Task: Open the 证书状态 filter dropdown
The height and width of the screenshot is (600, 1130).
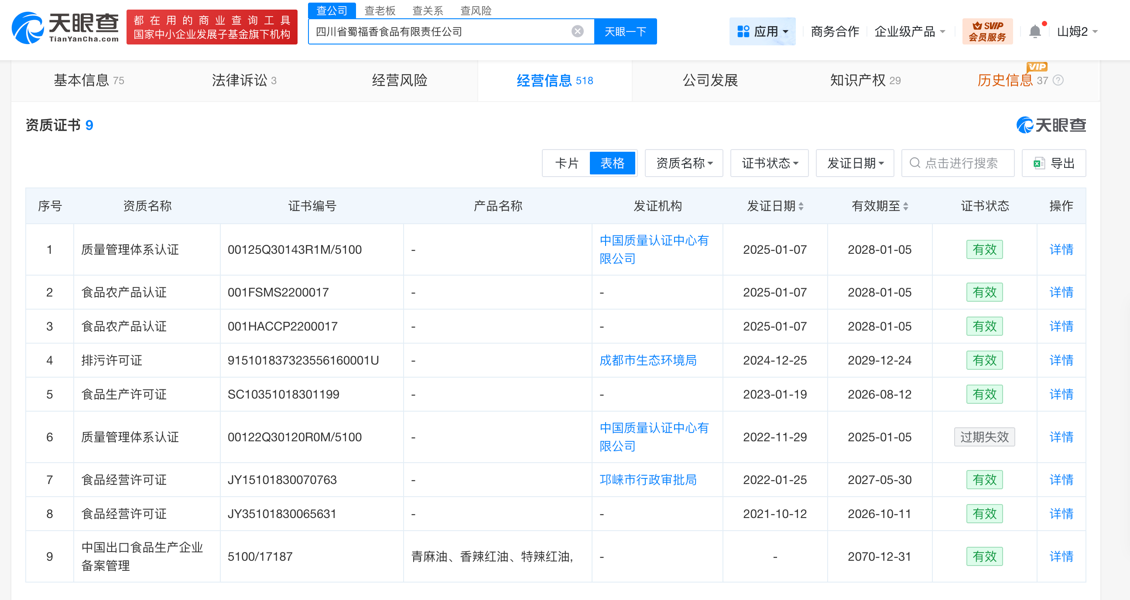Action: pos(769,164)
